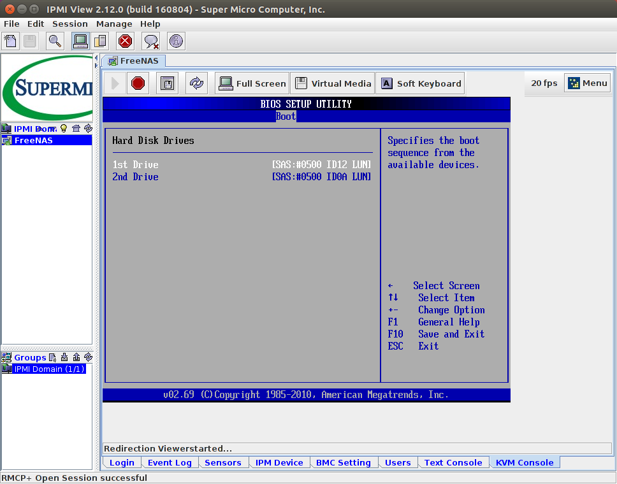Click the refresh arrows icon in KVM toolbar
617x484 pixels.
pyautogui.click(x=197, y=83)
